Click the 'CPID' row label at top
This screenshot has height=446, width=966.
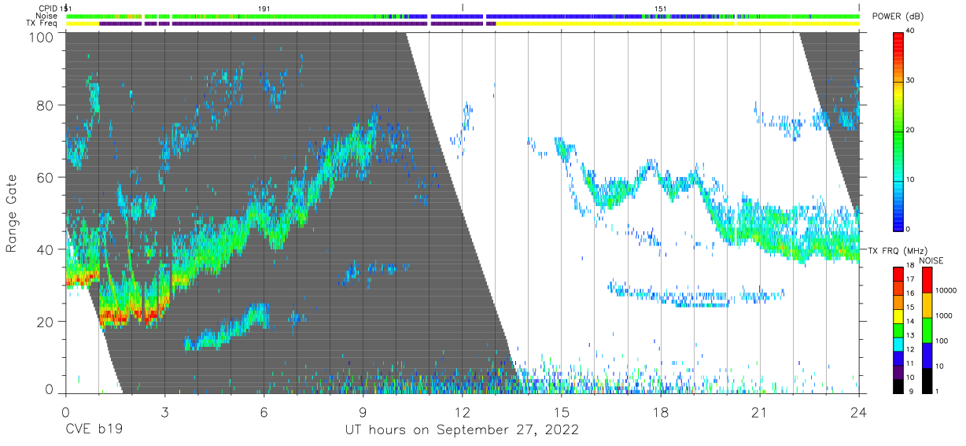pyautogui.click(x=48, y=9)
